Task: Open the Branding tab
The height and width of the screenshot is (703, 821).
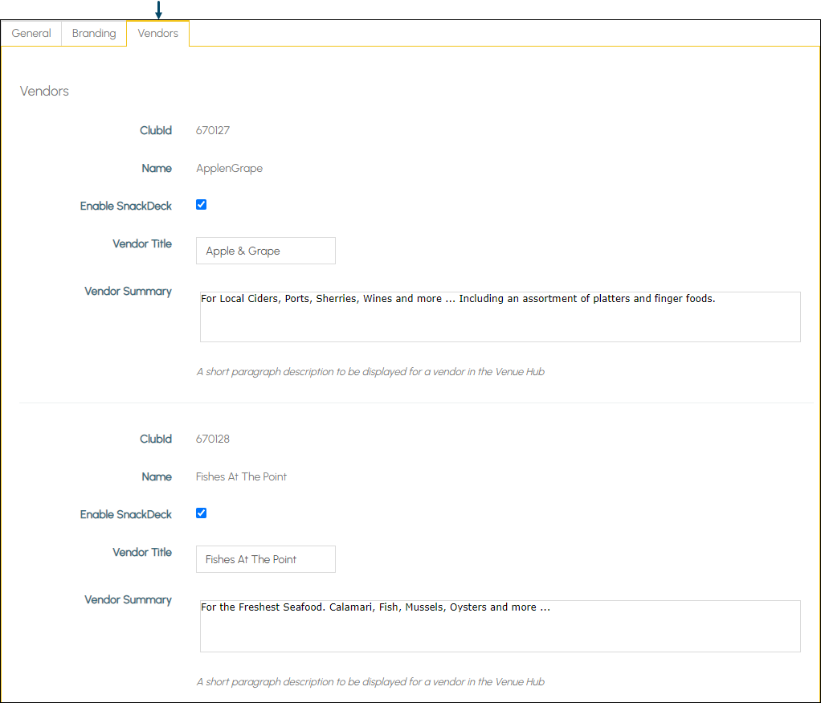Action: pyautogui.click(x=94, y=33)
